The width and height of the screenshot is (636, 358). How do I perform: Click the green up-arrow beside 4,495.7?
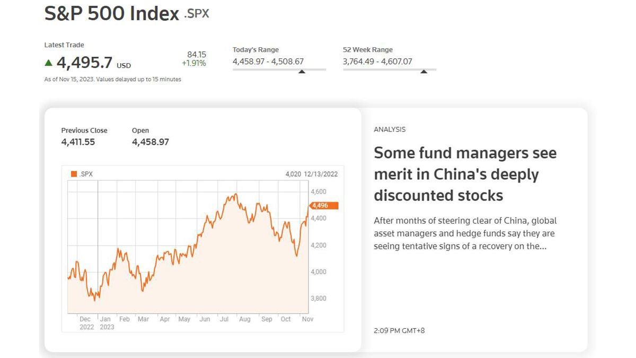coord(49,63)
